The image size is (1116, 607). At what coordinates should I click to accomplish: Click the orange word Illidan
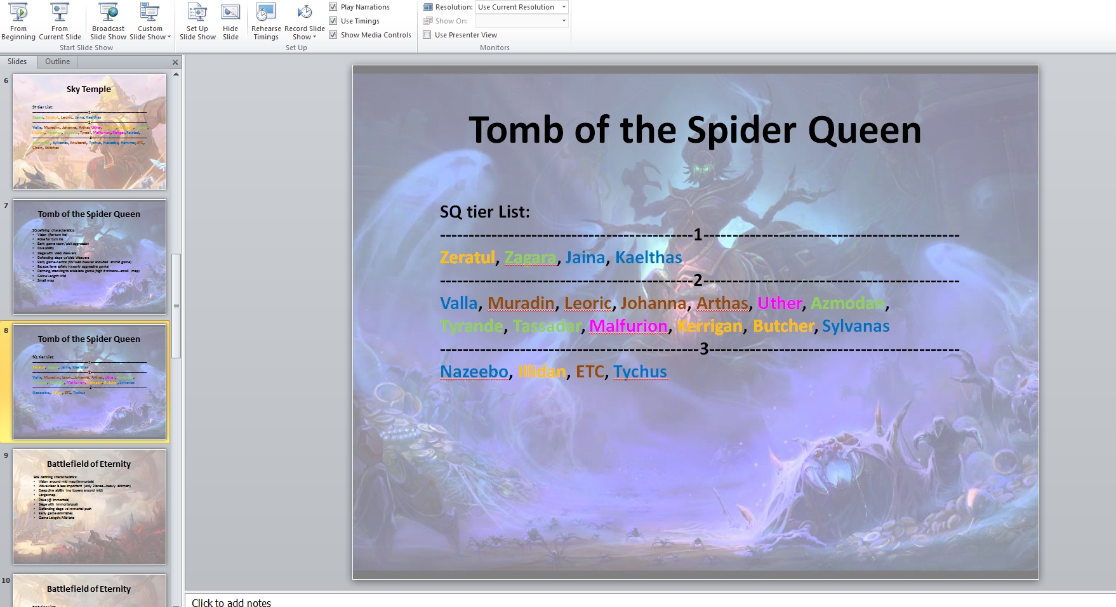pyautogui.click(x=542, y=372)
